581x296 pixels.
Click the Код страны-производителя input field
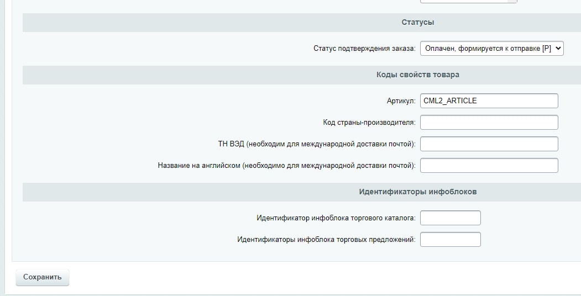point(489,122)
